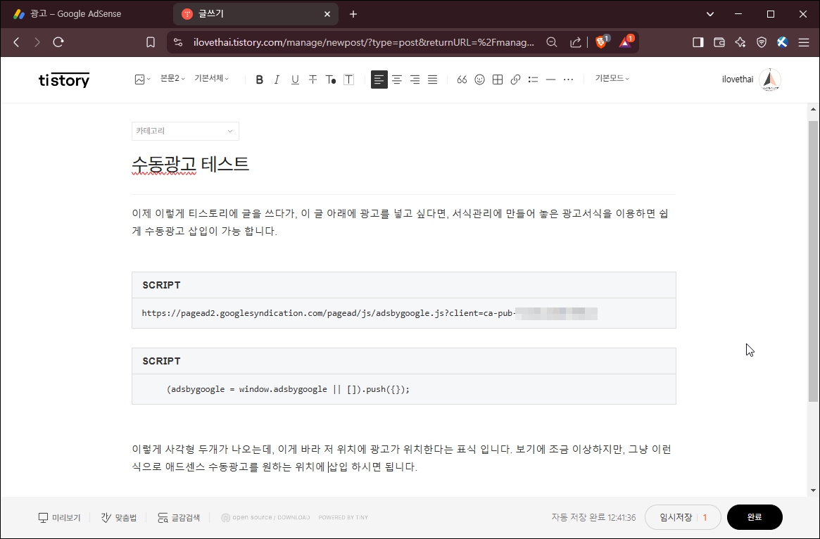This screenshot has width=820, height=539.
Task: Insert a horizontal line
Action: click(x=550, y=79)
